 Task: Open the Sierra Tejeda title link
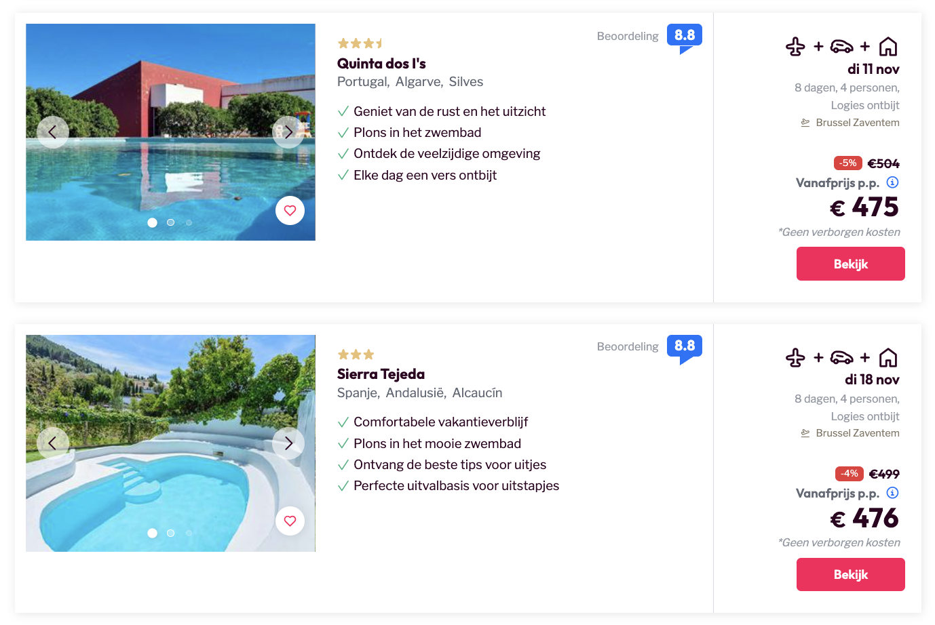(x=381, y=374)
